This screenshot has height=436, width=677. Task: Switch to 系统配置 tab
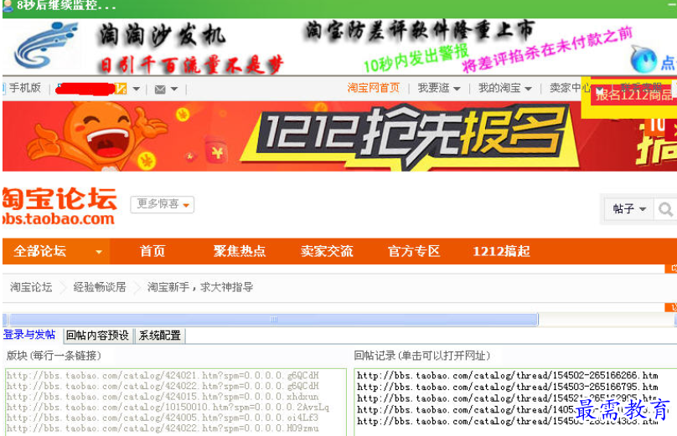(x=160, y=336)
